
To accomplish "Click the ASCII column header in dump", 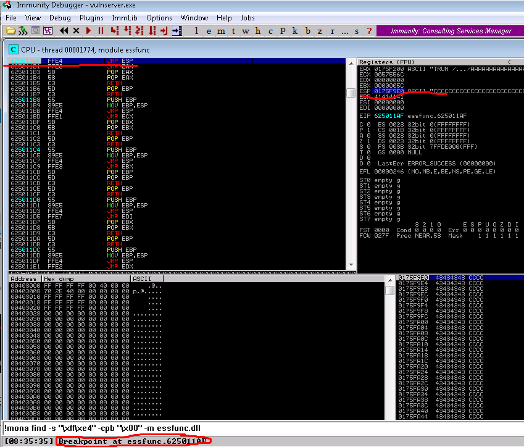I will click(x=148, y=279).
